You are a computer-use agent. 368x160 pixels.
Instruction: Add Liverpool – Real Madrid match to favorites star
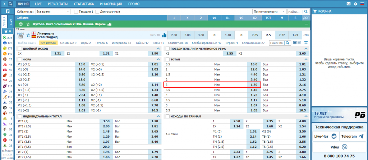click(28, 35)
